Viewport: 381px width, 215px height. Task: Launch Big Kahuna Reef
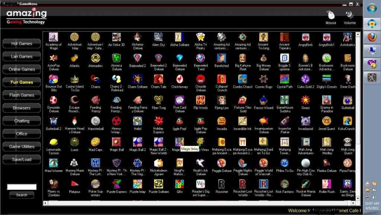click(243, 58)
